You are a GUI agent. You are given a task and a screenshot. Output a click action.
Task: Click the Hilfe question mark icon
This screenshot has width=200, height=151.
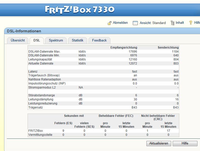click(191, 23)
